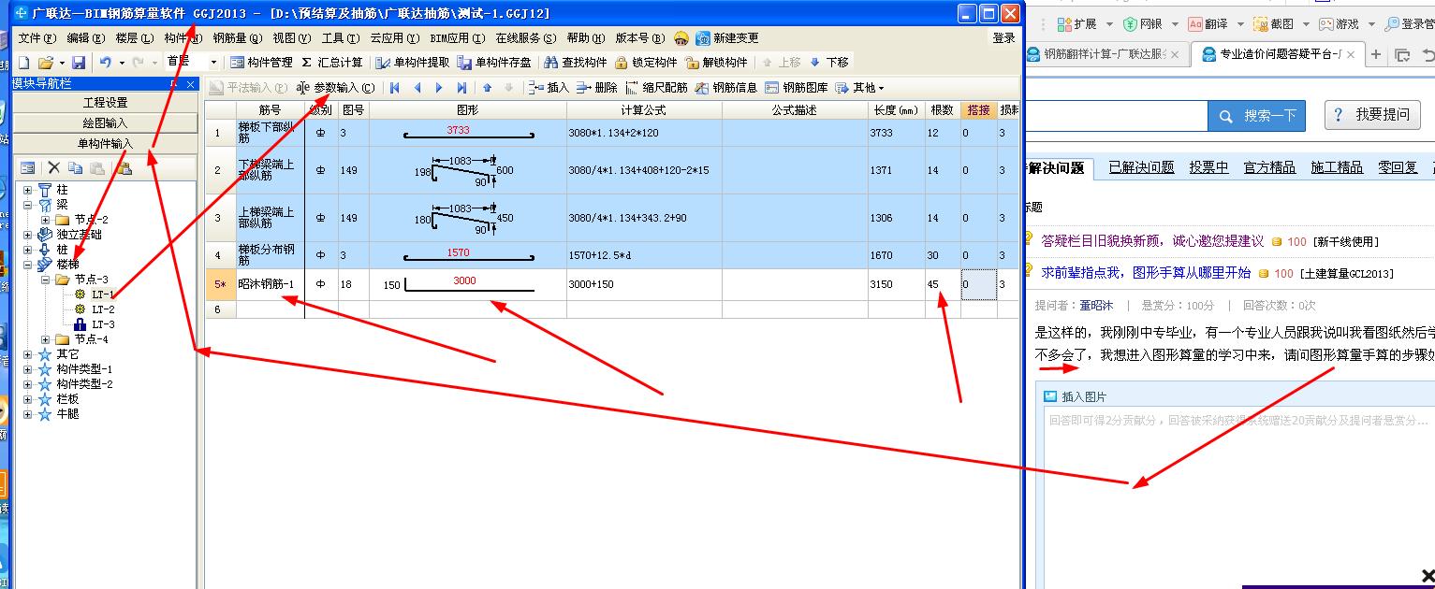Click 锁定构件 lock component
This screenshot has width=1435, height=589.
tap(646, 62)
